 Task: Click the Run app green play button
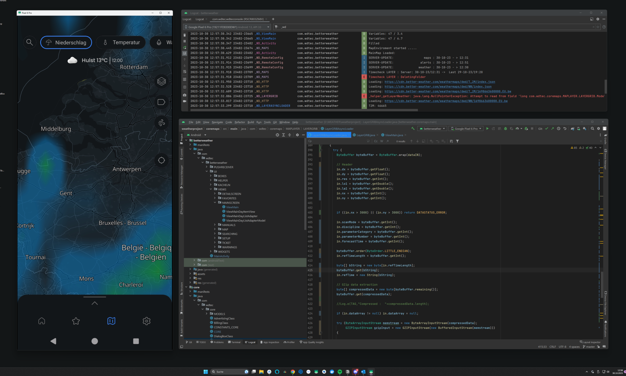pos(487,129)
